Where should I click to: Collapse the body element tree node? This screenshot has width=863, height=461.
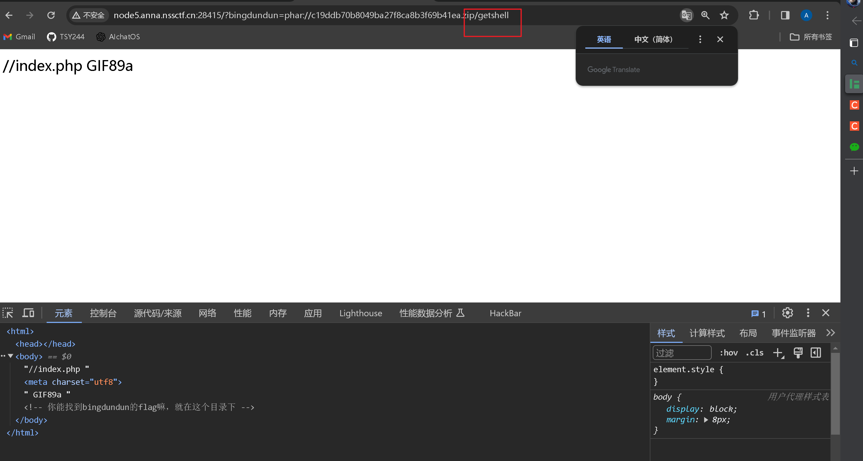[11, 356]
